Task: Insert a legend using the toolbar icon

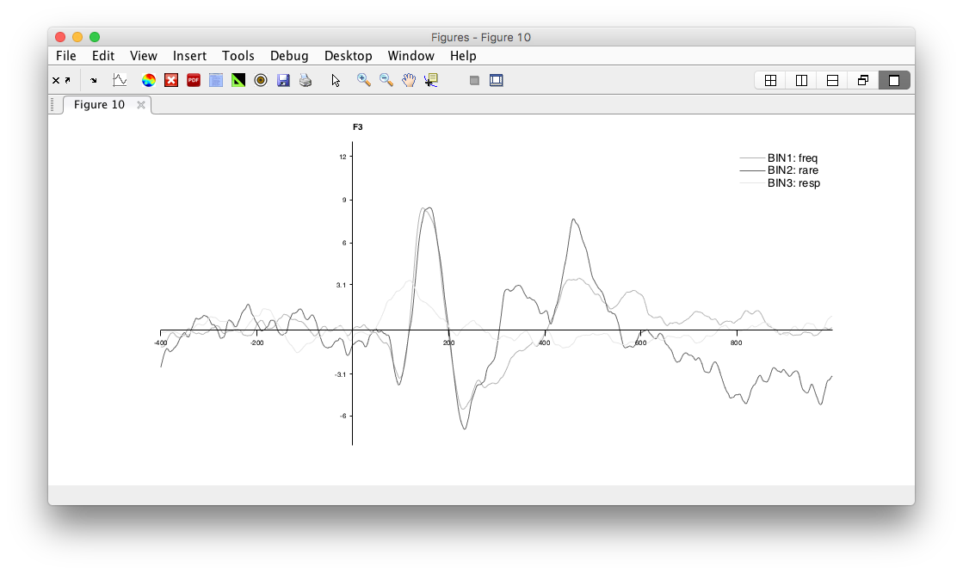Action: pos(496,79)
